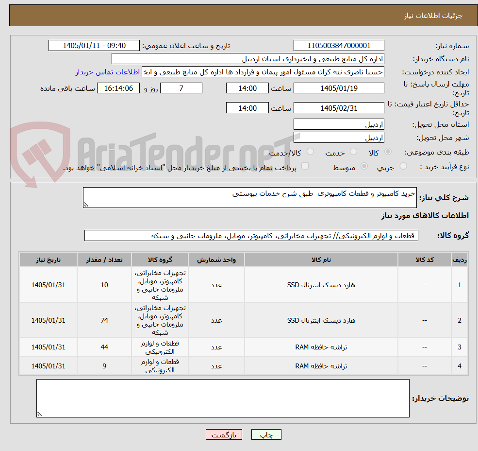Select the کالا radio button

[388, 152]
